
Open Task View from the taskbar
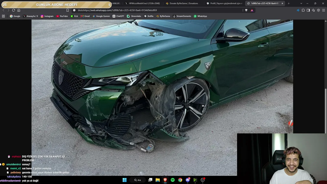click(x=150, y=180)
